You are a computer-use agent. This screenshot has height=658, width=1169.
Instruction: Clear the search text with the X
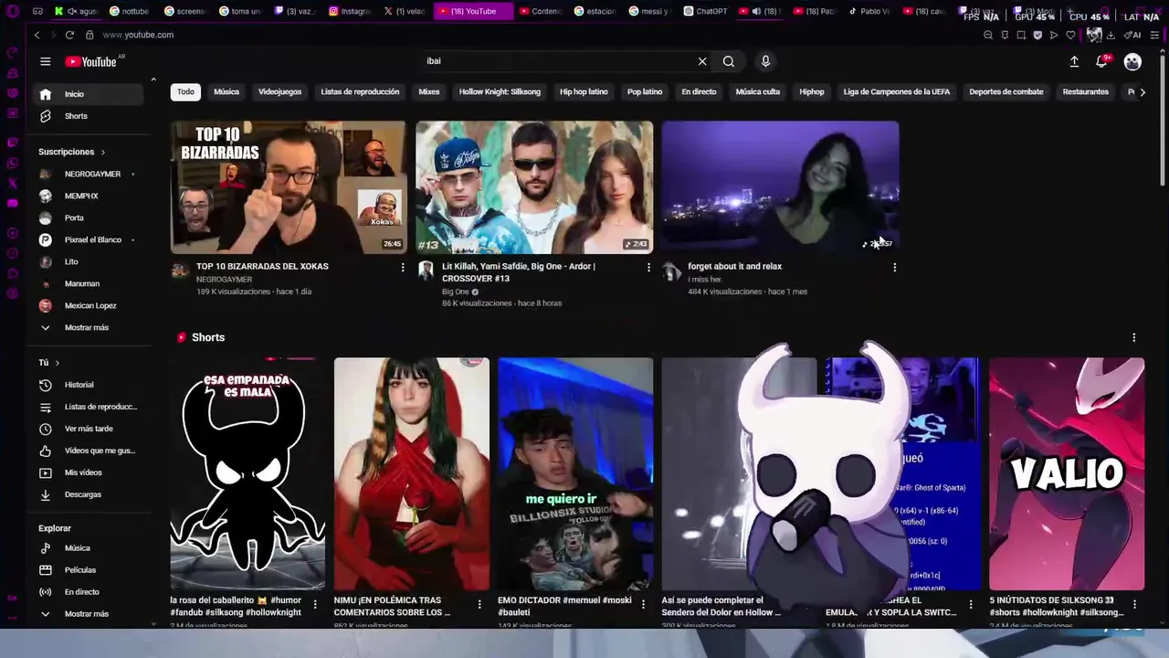tap(702, 61)
